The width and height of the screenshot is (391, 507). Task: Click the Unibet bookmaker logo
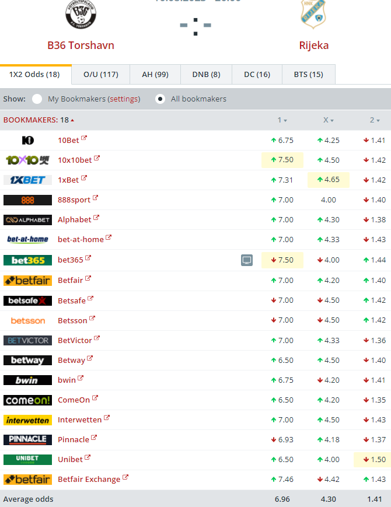tap(27, 460)
